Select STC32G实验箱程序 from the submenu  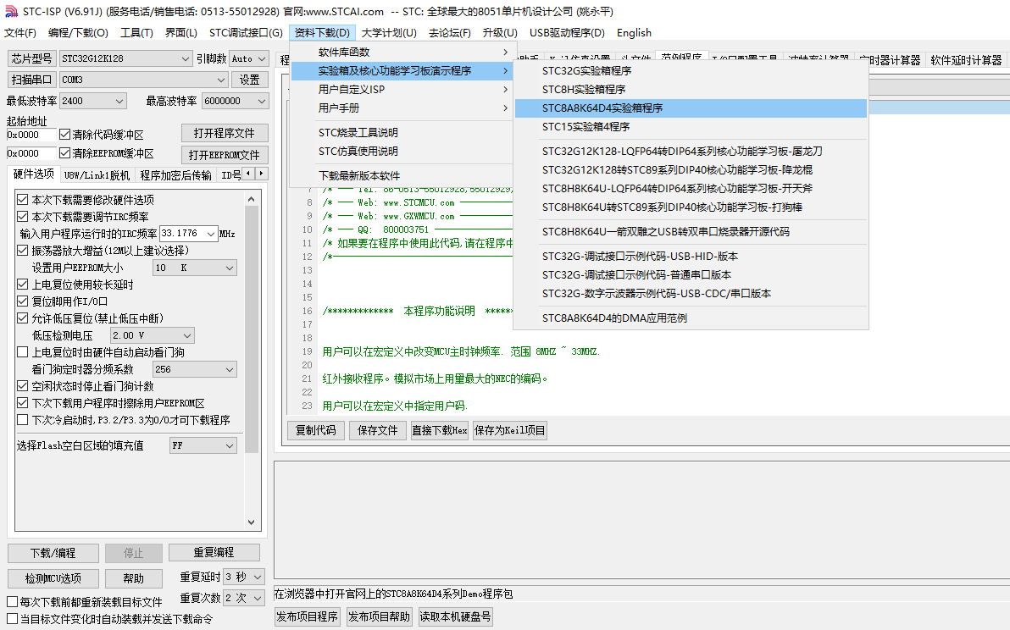pyautogui.click(x=691, y=71)
